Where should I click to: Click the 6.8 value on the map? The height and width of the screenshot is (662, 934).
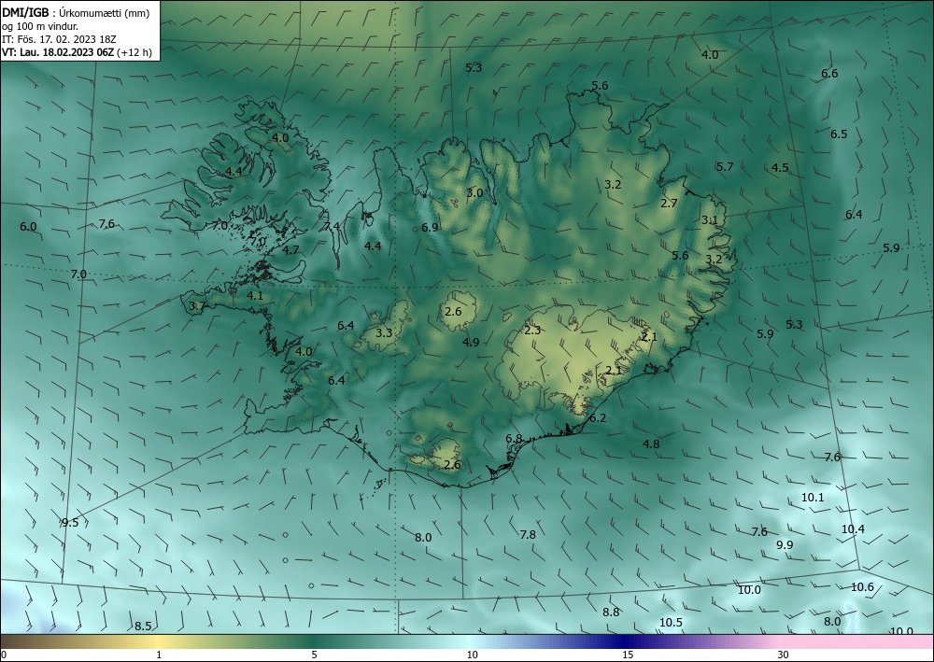coord(514,439)
